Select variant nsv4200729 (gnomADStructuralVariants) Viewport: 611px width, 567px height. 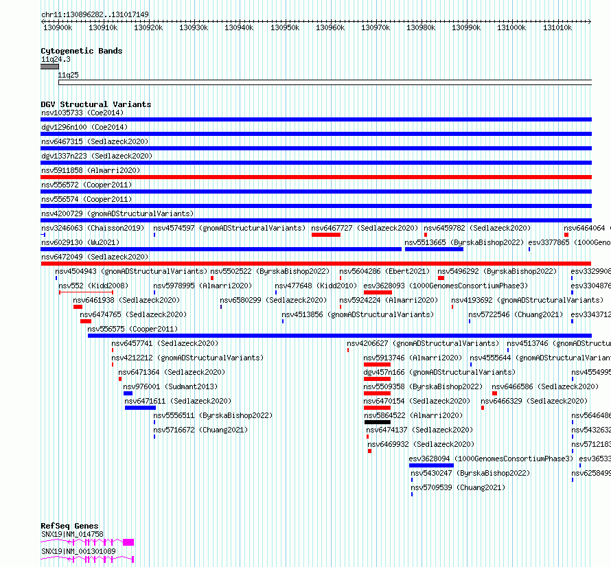pyautogui.click(x=316, y=220)
